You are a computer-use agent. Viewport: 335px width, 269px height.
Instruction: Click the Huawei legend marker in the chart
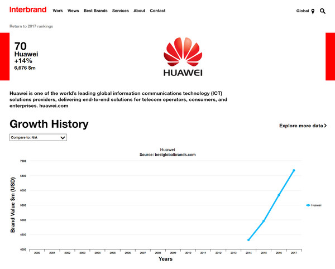(308, 205)
